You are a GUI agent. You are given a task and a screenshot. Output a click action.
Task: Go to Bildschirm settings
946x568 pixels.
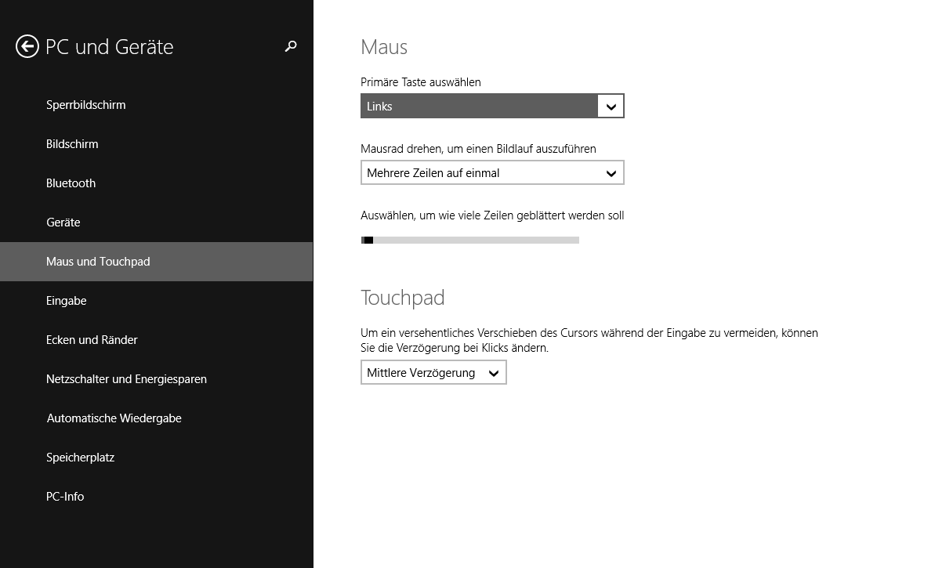(72, 144)
